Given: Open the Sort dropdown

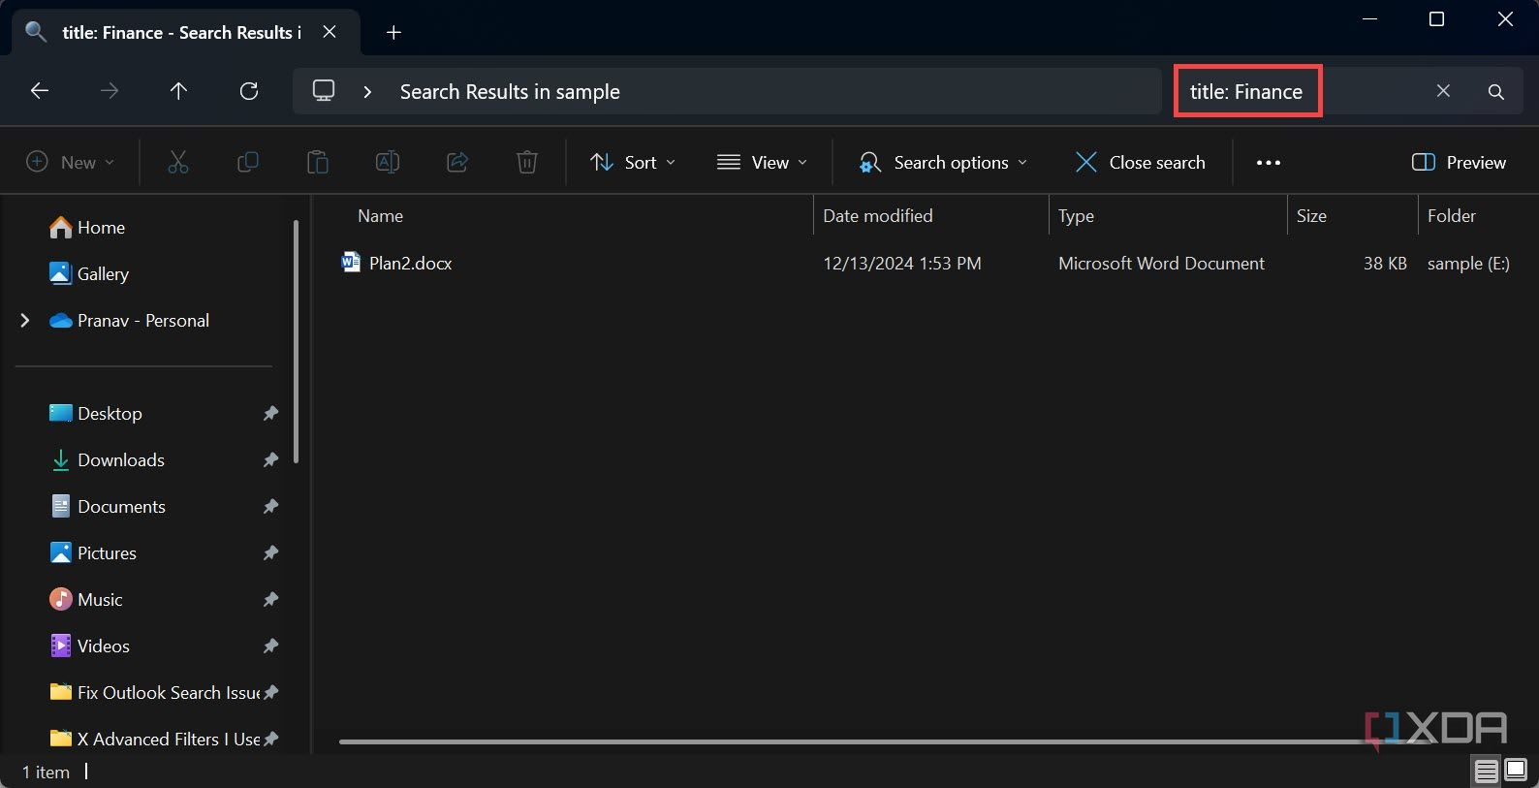Looking at the screenshot, I should click(633, 162).
